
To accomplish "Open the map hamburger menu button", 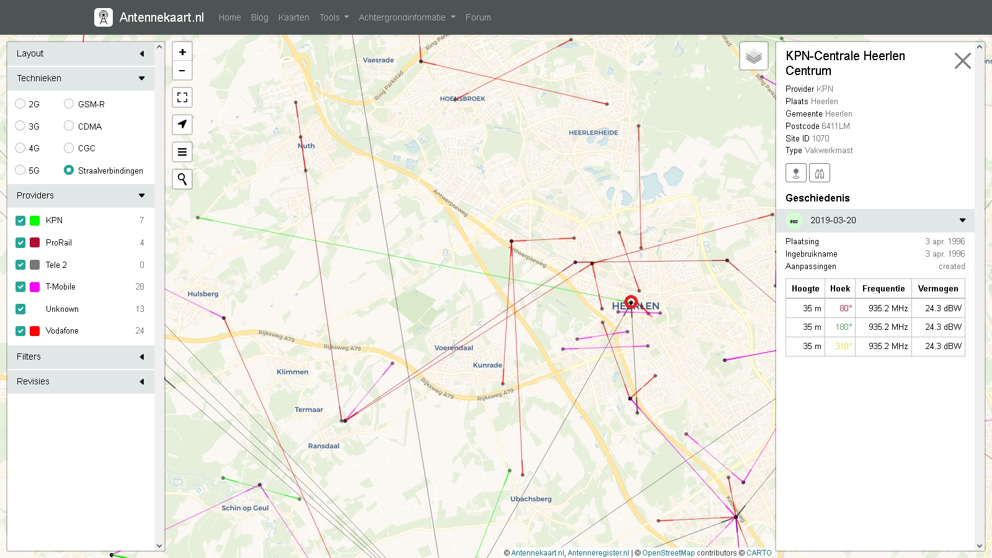I will 182,152.
